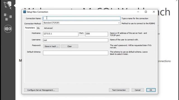The image size is (179, 100).
Task: Click the Test Connection button
Action: [119, 90]
